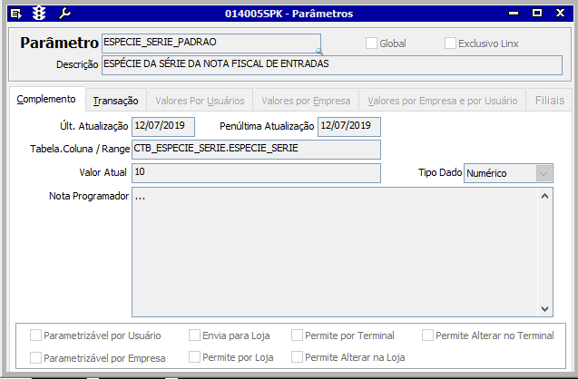
Task: Click the Valor Atual field showing 10
Action: tap(256, 173)
